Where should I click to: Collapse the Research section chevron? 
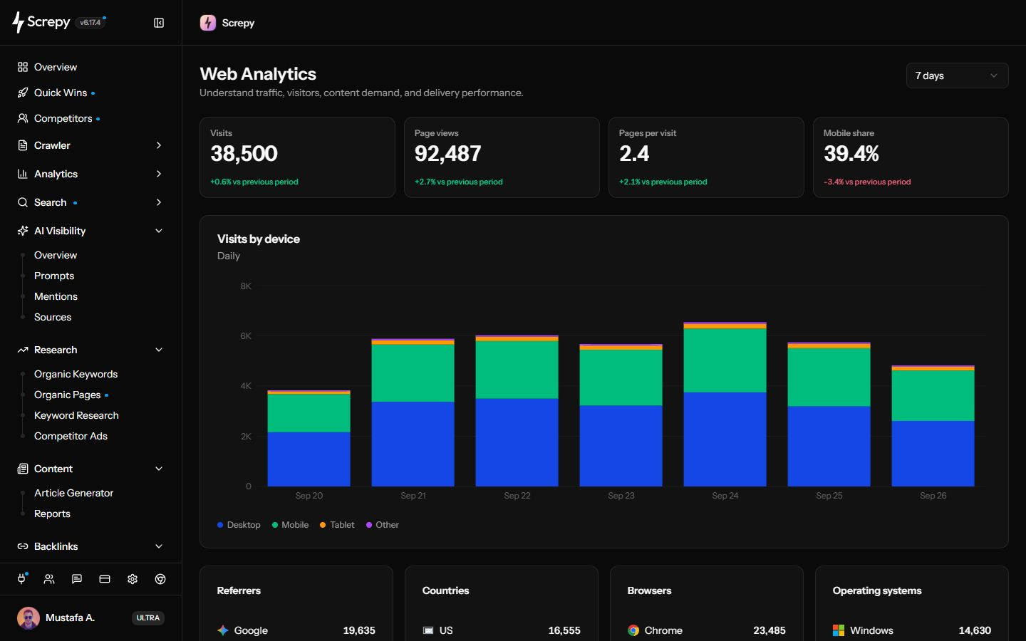tap(159, 350)
